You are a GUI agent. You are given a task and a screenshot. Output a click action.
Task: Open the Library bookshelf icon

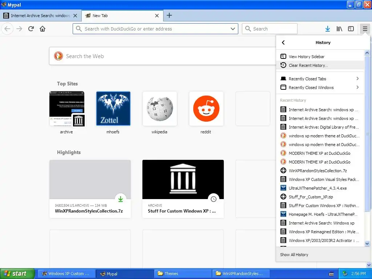[339, 29]
